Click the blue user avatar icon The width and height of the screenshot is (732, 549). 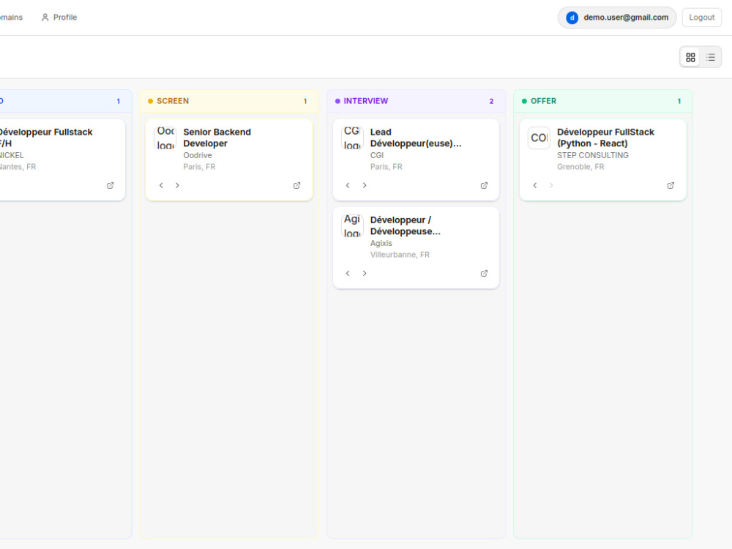pyautogui.click(x=572, y=18)
